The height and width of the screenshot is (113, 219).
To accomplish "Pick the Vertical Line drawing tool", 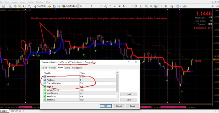I will tap(91, 6).
